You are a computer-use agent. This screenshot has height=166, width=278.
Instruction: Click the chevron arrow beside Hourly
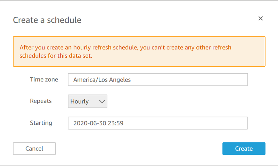102,101
